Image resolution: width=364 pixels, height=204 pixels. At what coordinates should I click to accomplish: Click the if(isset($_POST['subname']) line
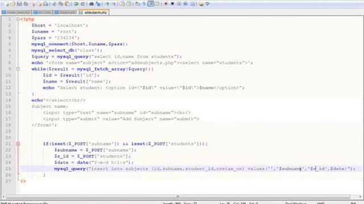(125, 144)
